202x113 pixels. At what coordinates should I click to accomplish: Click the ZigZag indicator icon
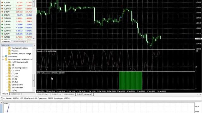pos(9,90)
